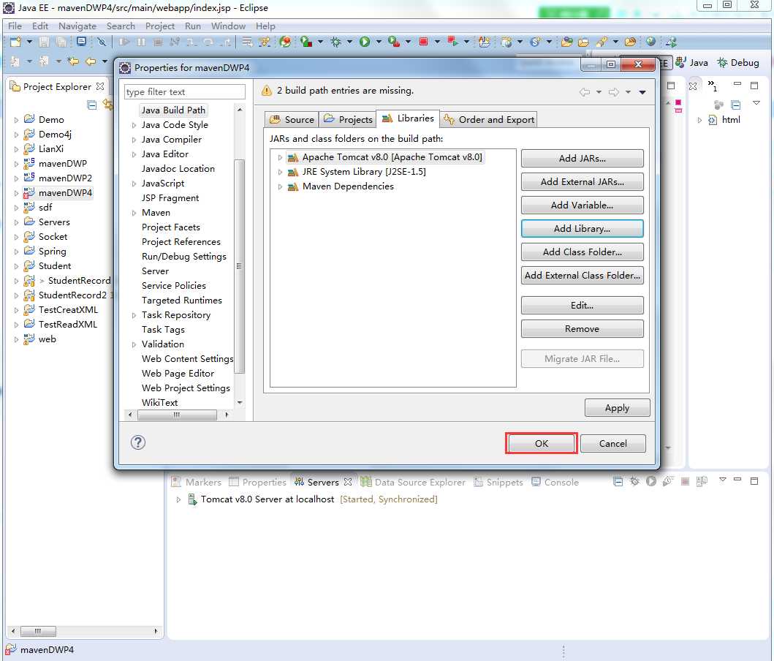Confirm the dialog with OK
Screen dimensions: 774x661
tap(542, 443)
